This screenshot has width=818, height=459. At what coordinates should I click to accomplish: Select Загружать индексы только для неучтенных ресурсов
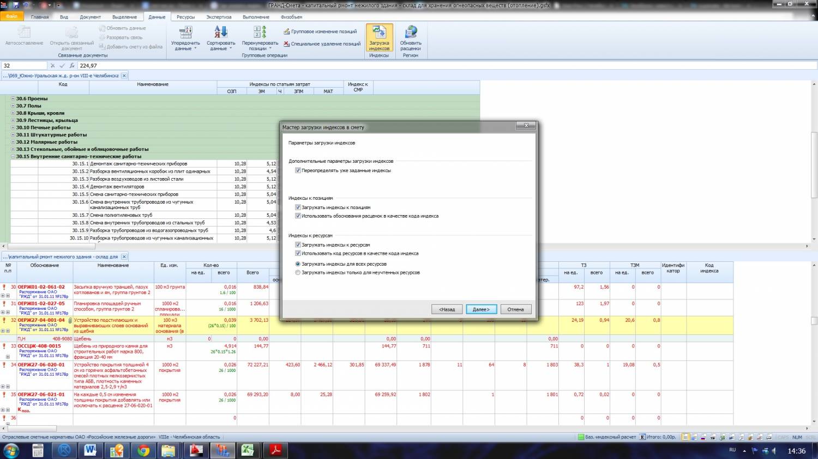(298, 273)
